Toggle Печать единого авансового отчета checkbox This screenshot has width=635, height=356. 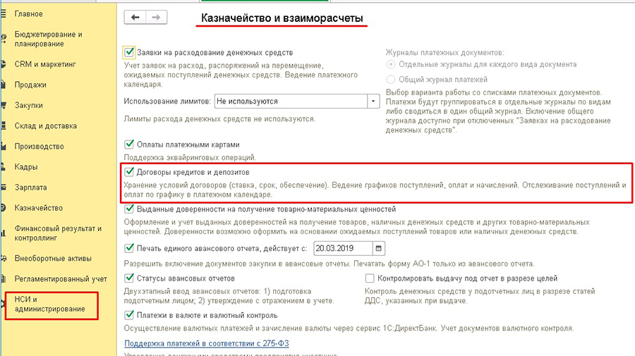click(x=129, y=248)
